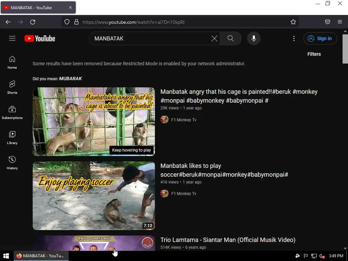Click the magnifier search button
Screen dimensions: 348x261
[x=231, y=38]
